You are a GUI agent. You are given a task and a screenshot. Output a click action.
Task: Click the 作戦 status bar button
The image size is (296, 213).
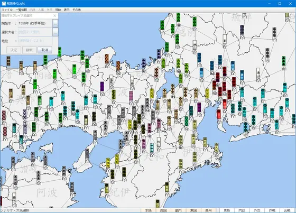272,210
